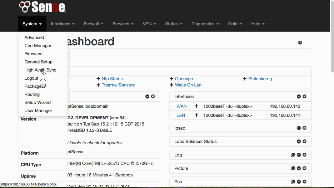The width and height of the screenshot is (334, 188).
Task: Expand the Picture widget with its plus icon
Action: coord(299,168)
